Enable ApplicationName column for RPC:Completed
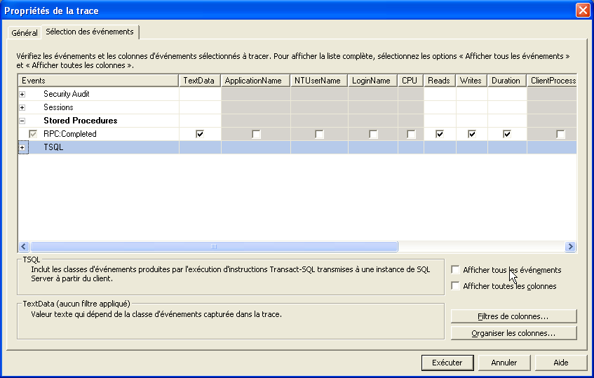Screen dimensions: 594x378 (x=256, y=134)
